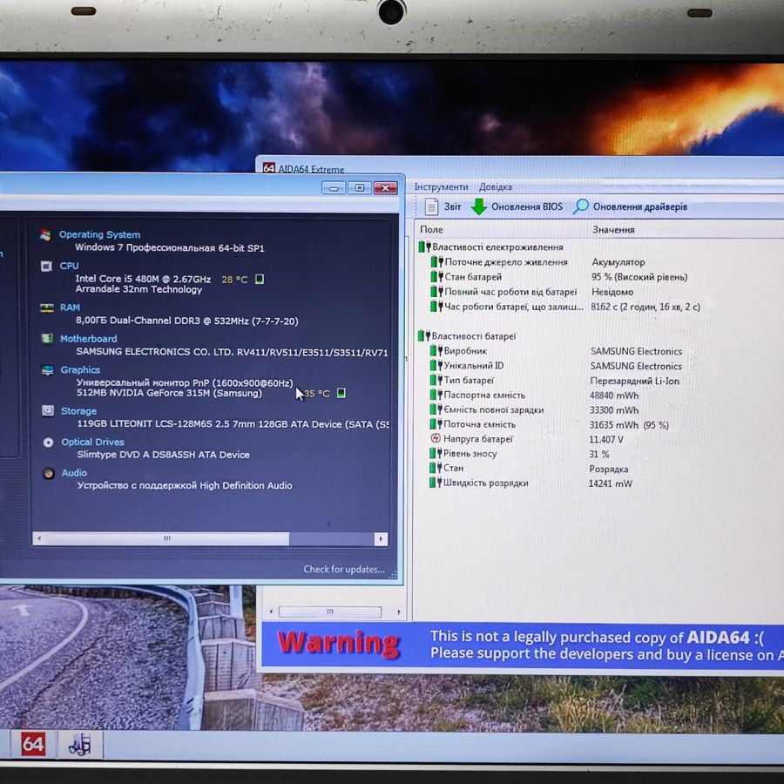The height and width of the screenshot is (784, 784).
Task: Click the CPU heading link
Action: click(69, 266)
